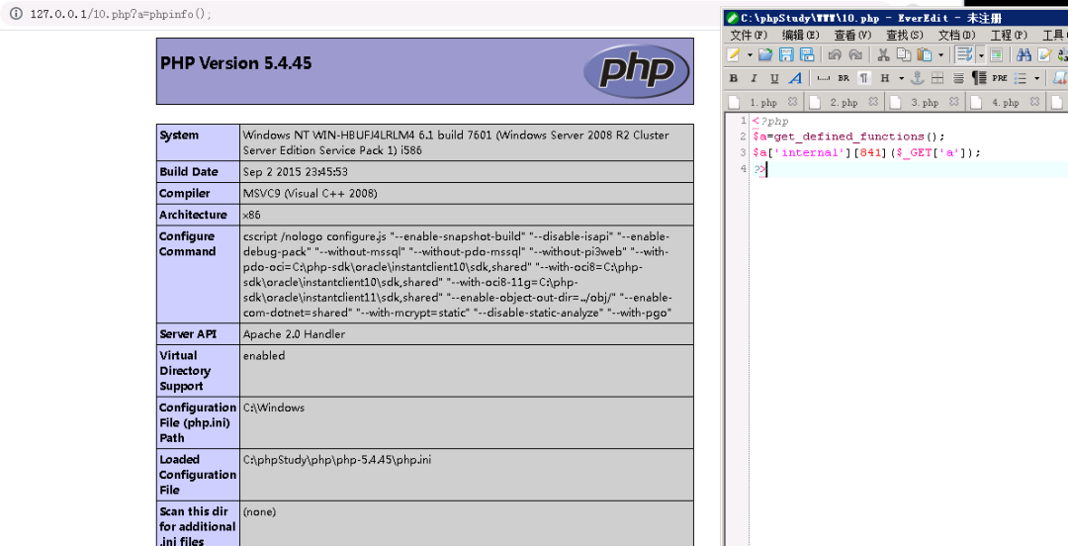Click the site info icon in address bar
Screen dimensions: 1068x546
coord(16,14)
